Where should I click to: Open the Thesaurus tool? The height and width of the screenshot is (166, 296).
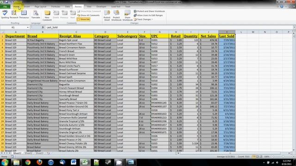24,14
